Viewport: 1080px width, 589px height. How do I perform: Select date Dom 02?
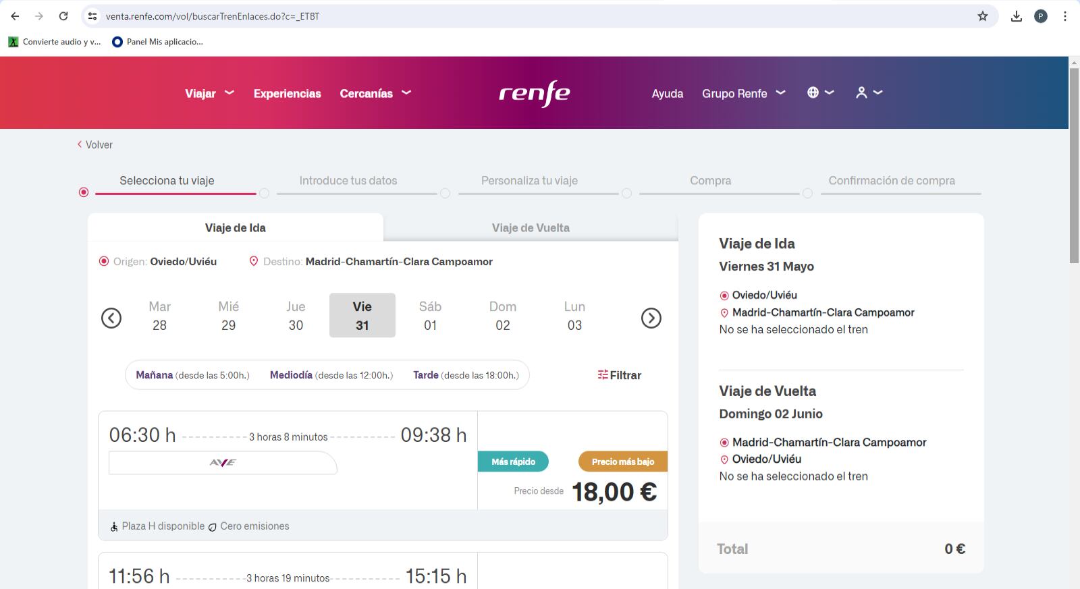click(503, 315)
